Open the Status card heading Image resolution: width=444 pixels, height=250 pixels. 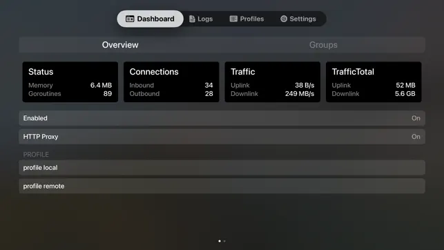(41, 72)
